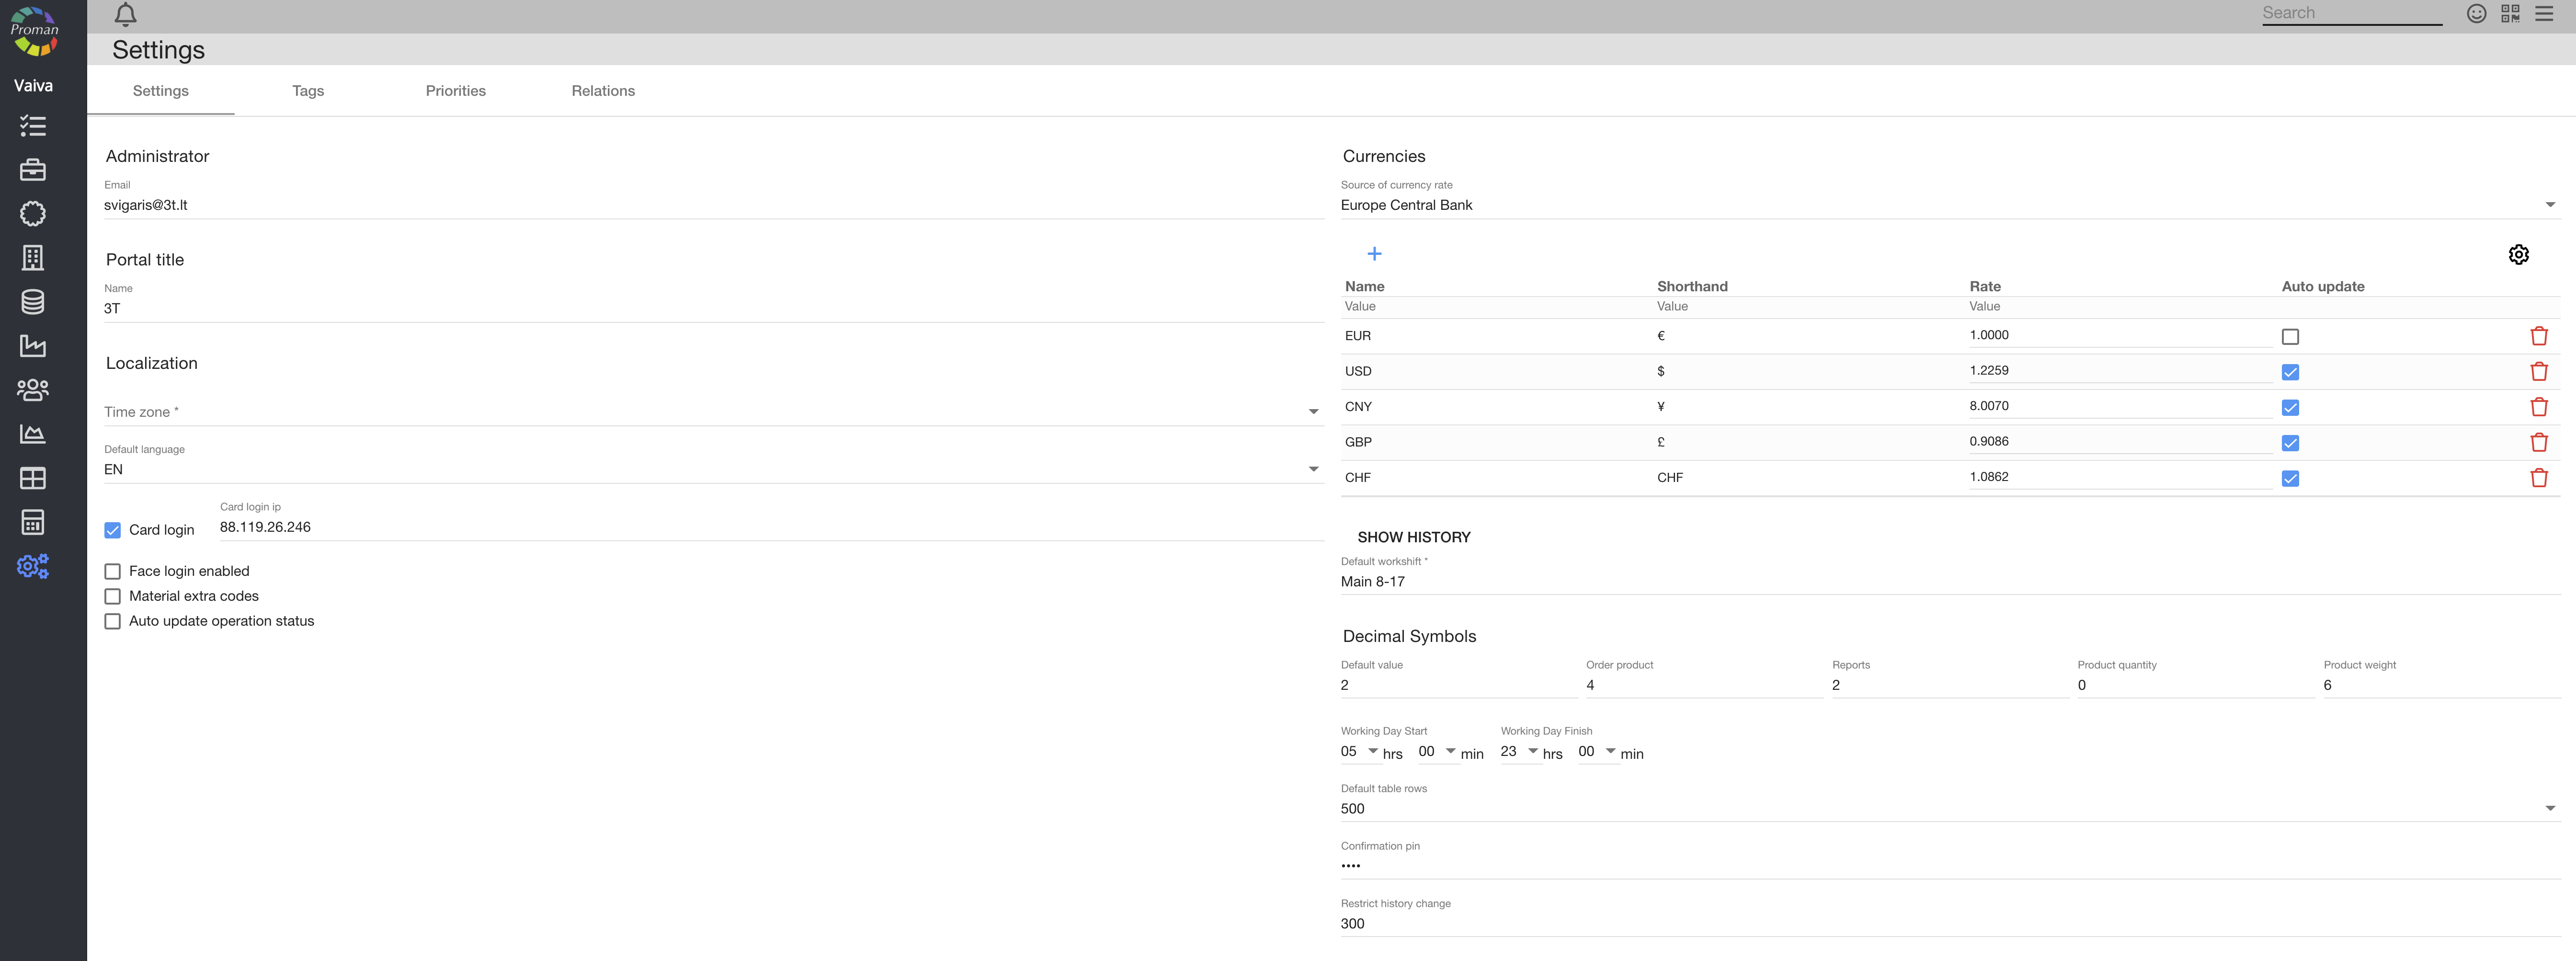This screenshot has width=2576, height=961.
Task: Switch to the Relations tab
Action: [x=603, y=91]
